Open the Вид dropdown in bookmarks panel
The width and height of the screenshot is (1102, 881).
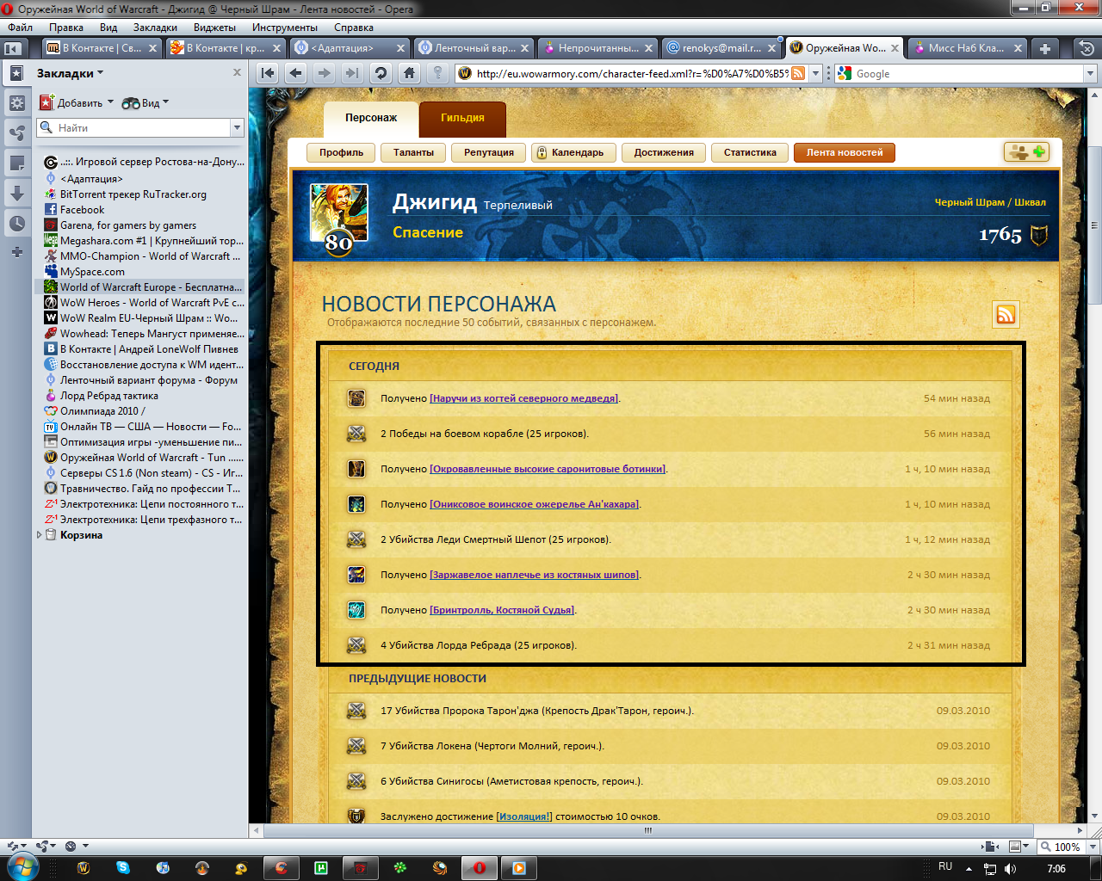[145, 102]
